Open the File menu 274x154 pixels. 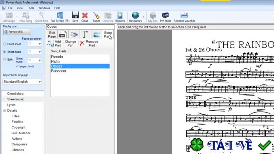tap(10, 8)
